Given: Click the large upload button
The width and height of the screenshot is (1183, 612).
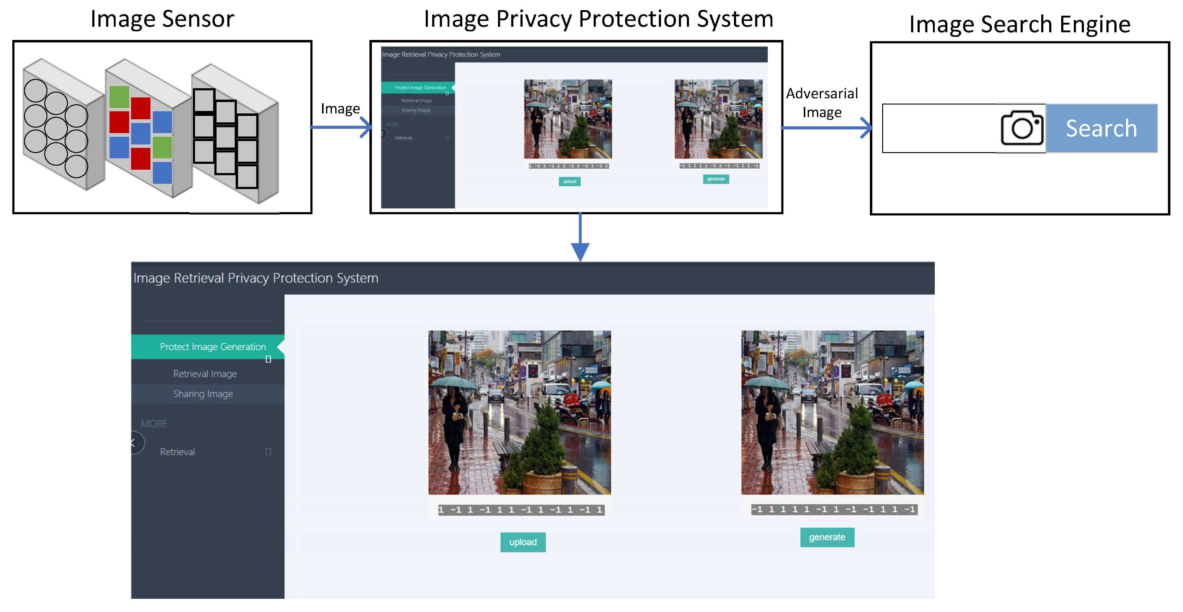Looking at the screenshot, I should coord(523,542).
